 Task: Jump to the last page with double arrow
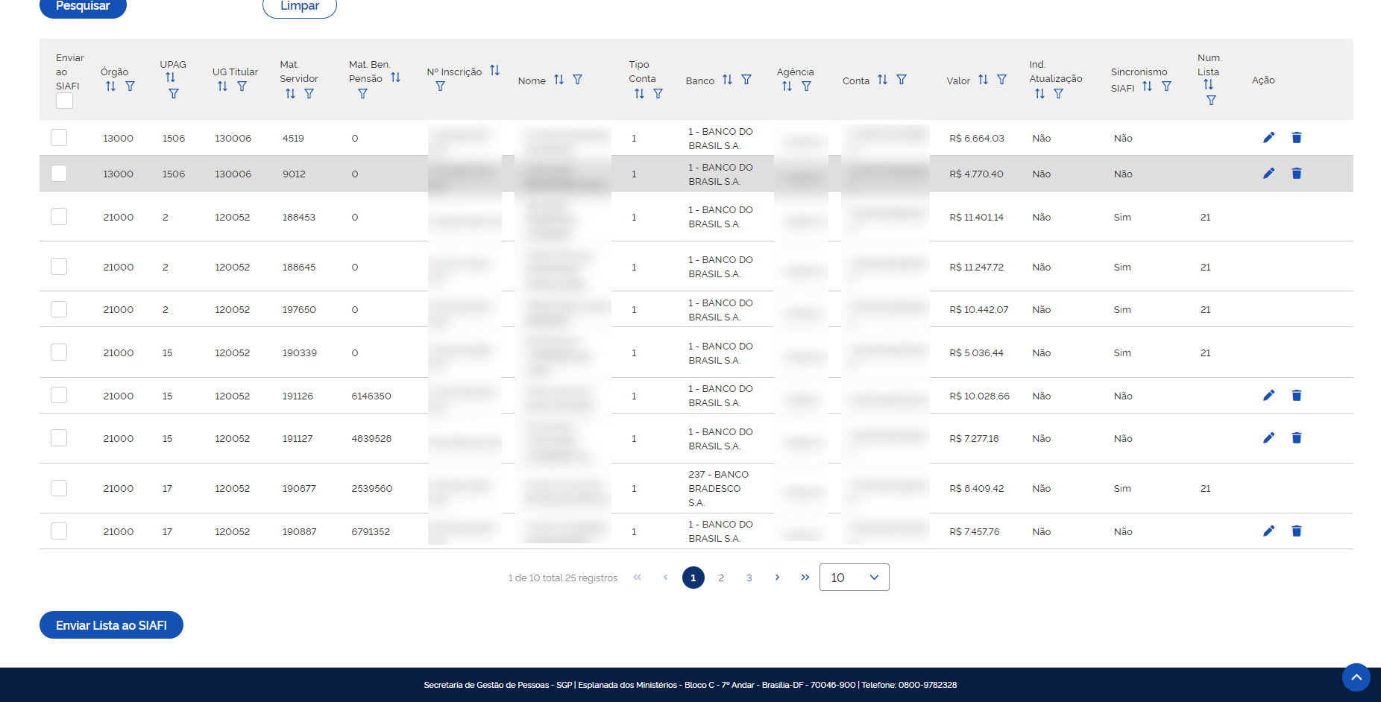[x=805, y=577]
